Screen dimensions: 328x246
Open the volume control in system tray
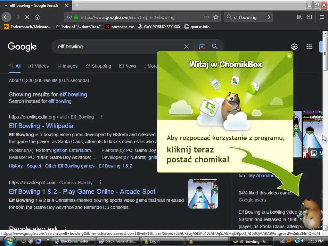tap(303, 241)
